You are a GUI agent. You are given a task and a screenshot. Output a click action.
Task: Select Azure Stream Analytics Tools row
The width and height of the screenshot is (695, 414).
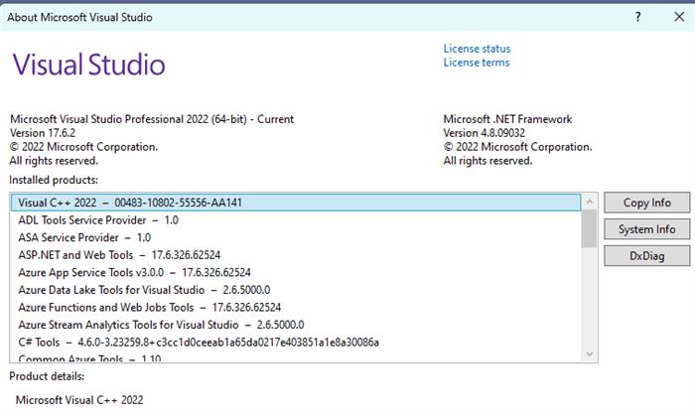click(x=296, y=325)
